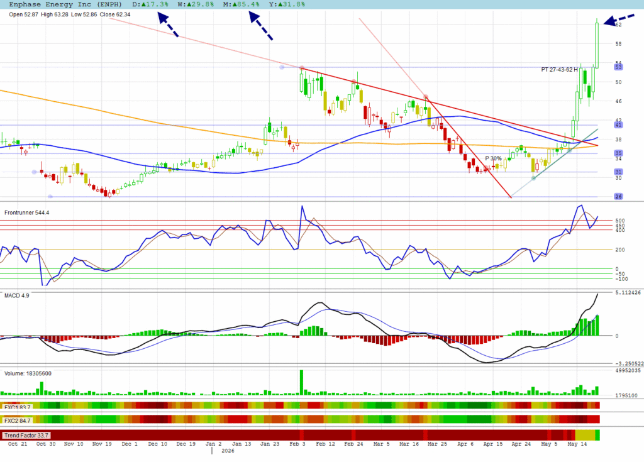This screenshot has height=462, width=644.
Task: Click the FXC2 84.7 heat strip label
Action: [x=17, y=421]
